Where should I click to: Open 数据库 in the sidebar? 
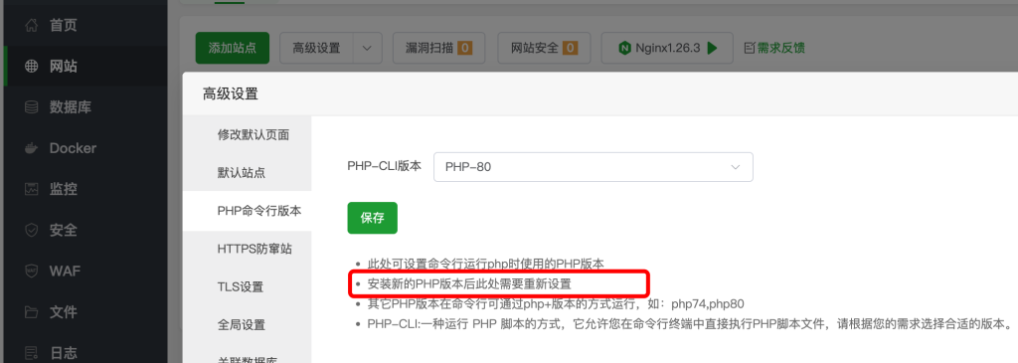[85, 107]
